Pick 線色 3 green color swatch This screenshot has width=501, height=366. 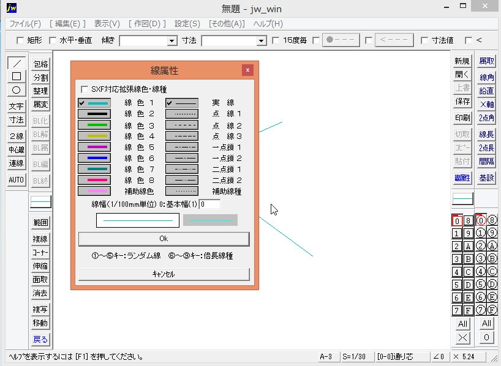coord(94,125)
